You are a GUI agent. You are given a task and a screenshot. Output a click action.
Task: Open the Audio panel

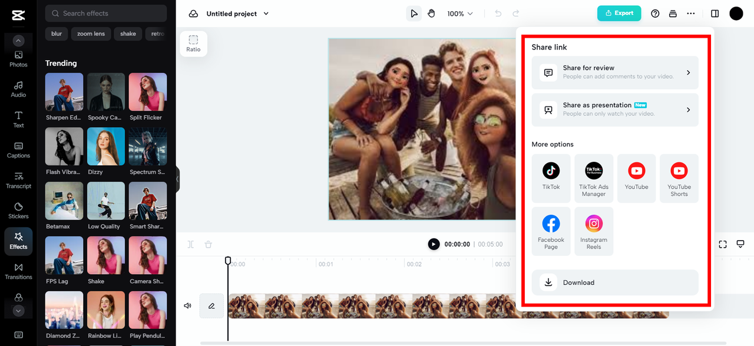point(18,89)
